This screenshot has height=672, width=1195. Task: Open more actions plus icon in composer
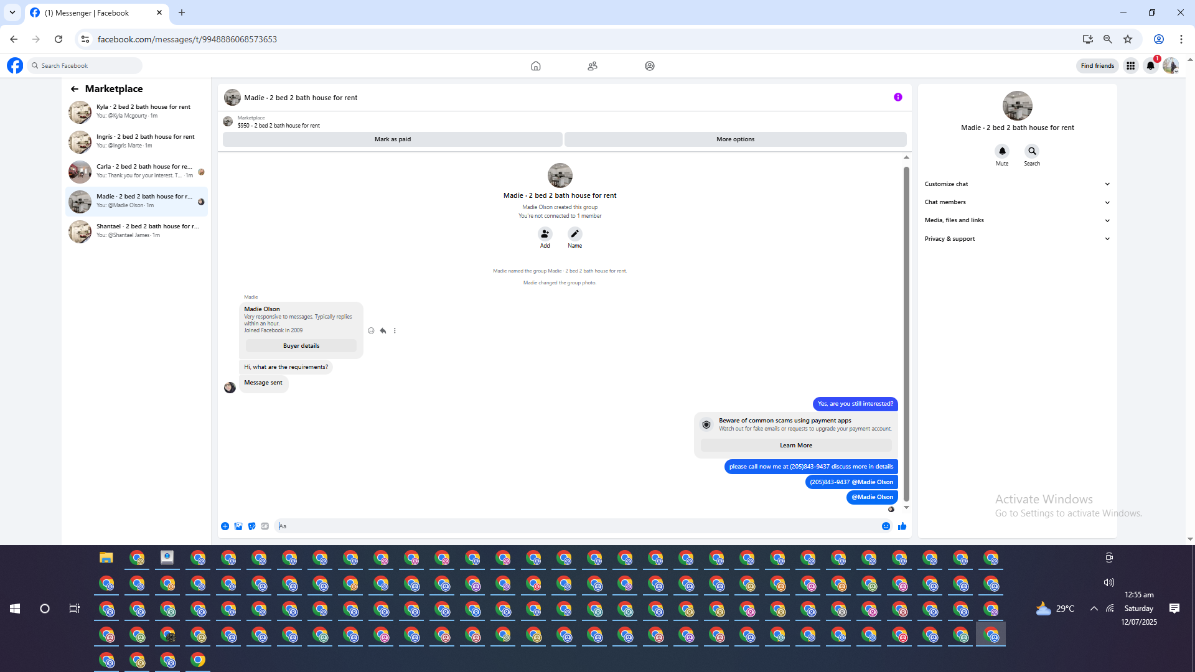tap(225, 526)
